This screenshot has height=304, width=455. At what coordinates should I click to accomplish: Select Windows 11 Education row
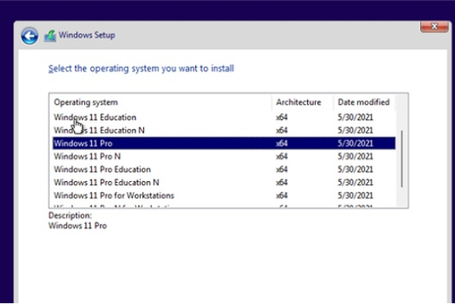click(224, 117)
